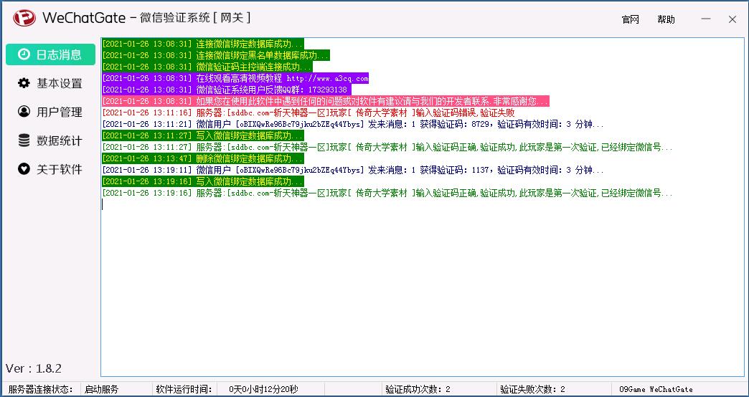
Task: Click the 删除微信绑定数据库成功 log line
Action: (203, 159)
